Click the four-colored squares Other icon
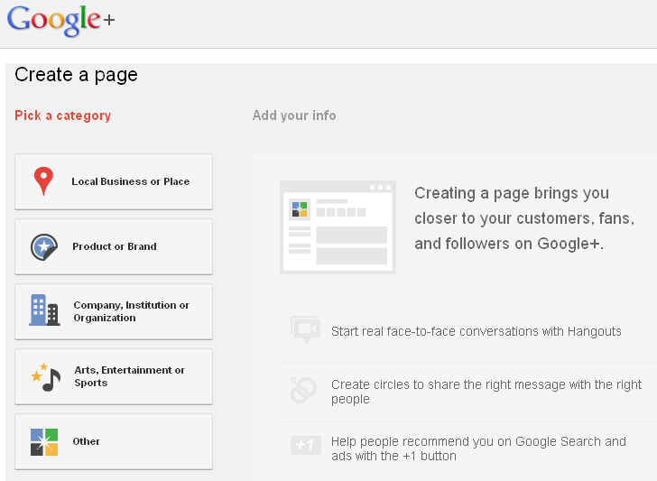The image size is (657, 481). (x=44, y=442)
